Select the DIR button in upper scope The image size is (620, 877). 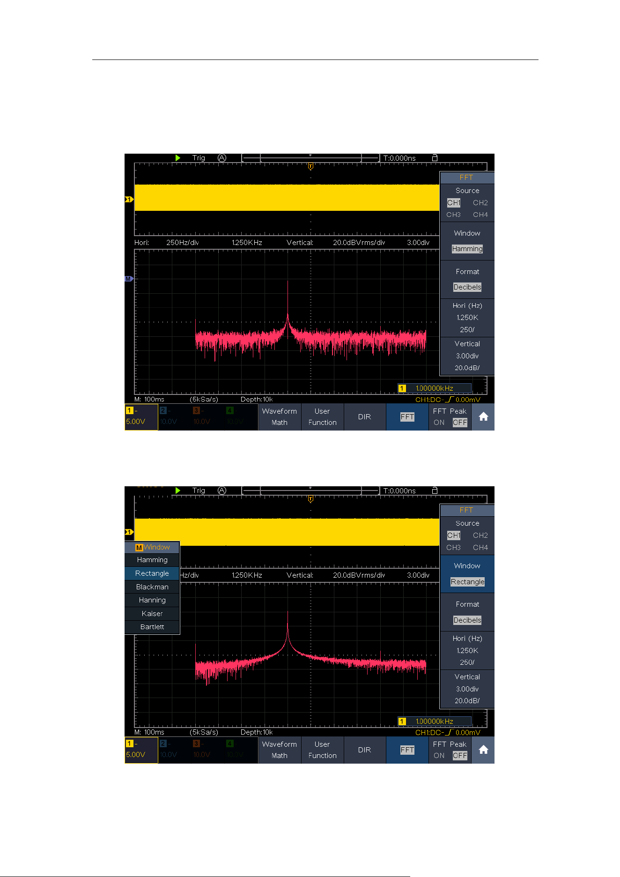click(x=364, y=417)
